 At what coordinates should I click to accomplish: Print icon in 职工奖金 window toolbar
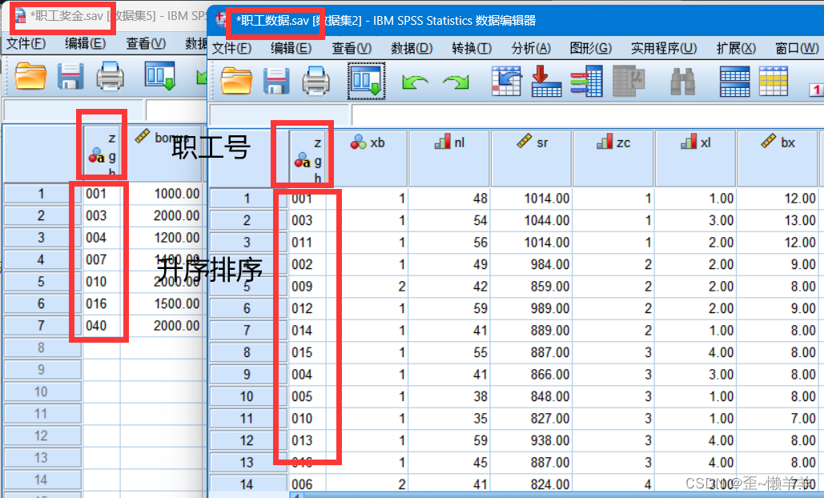tap(110, 76)
